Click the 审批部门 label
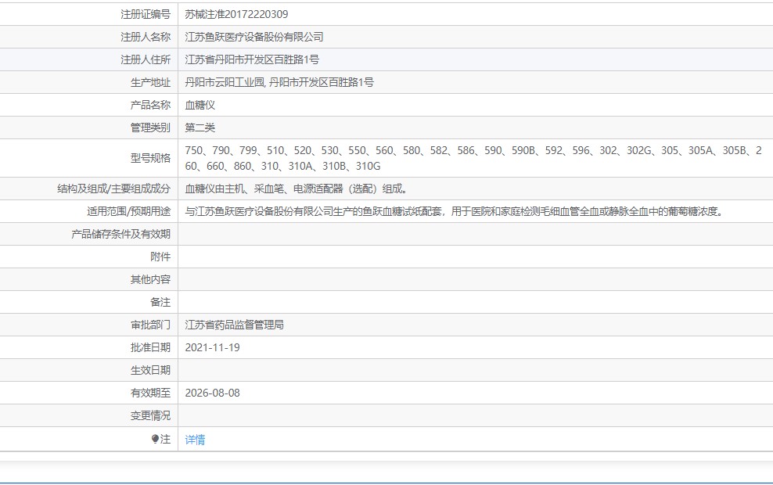 pos(150,325)
